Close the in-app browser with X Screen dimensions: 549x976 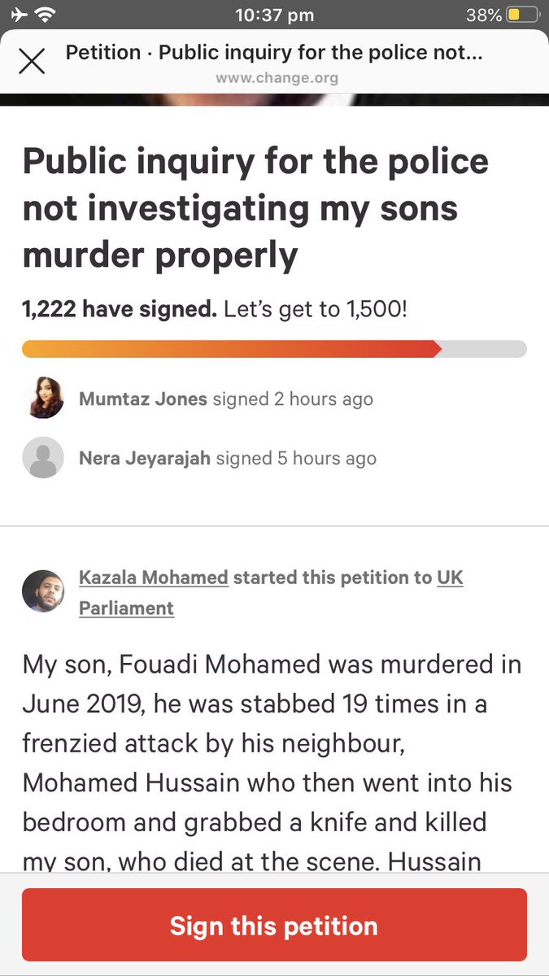click(32, 62)
